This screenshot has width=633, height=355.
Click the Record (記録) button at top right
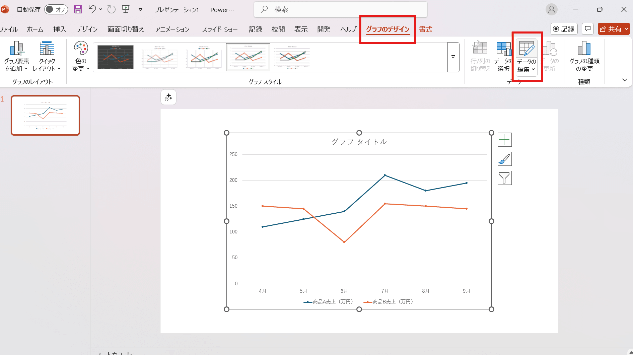point(564,29)
